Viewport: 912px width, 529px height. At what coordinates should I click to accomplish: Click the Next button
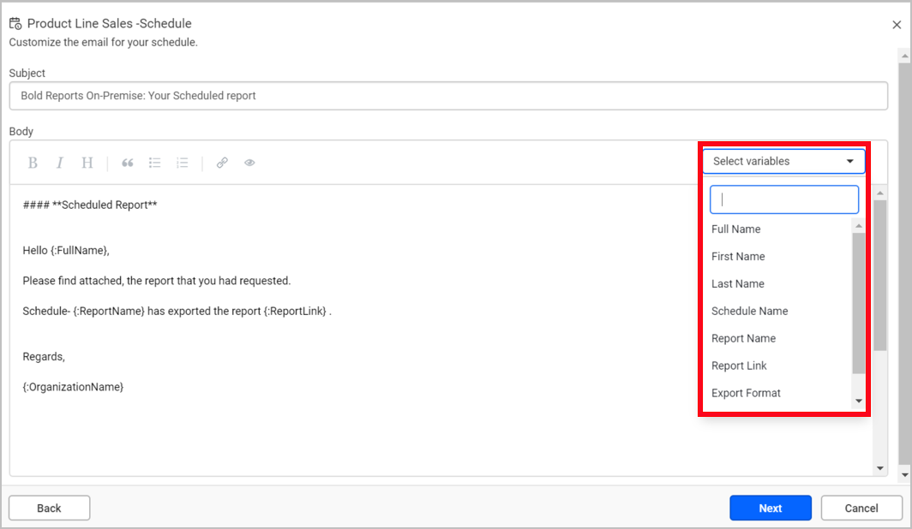click(770, 508)
